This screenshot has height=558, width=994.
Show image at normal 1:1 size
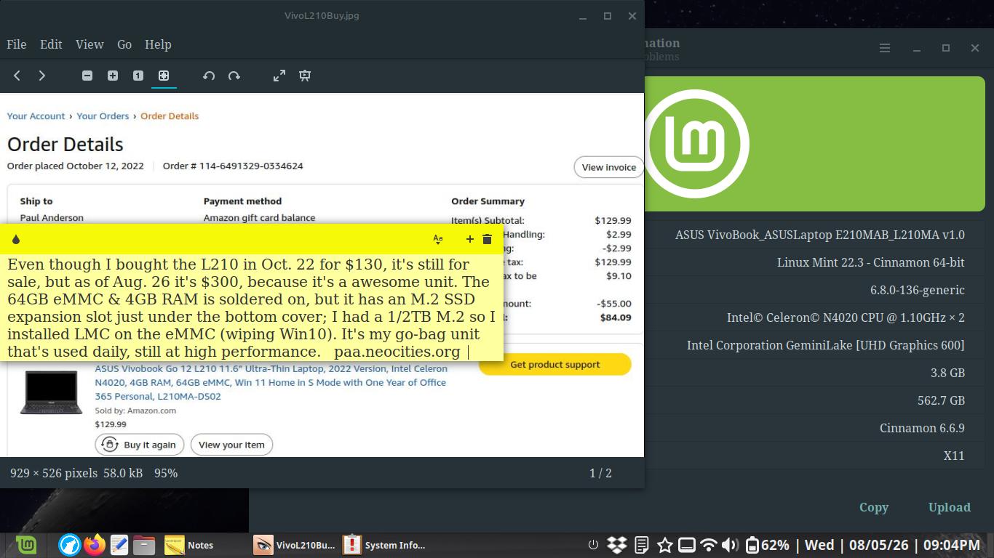click(138, 76)
